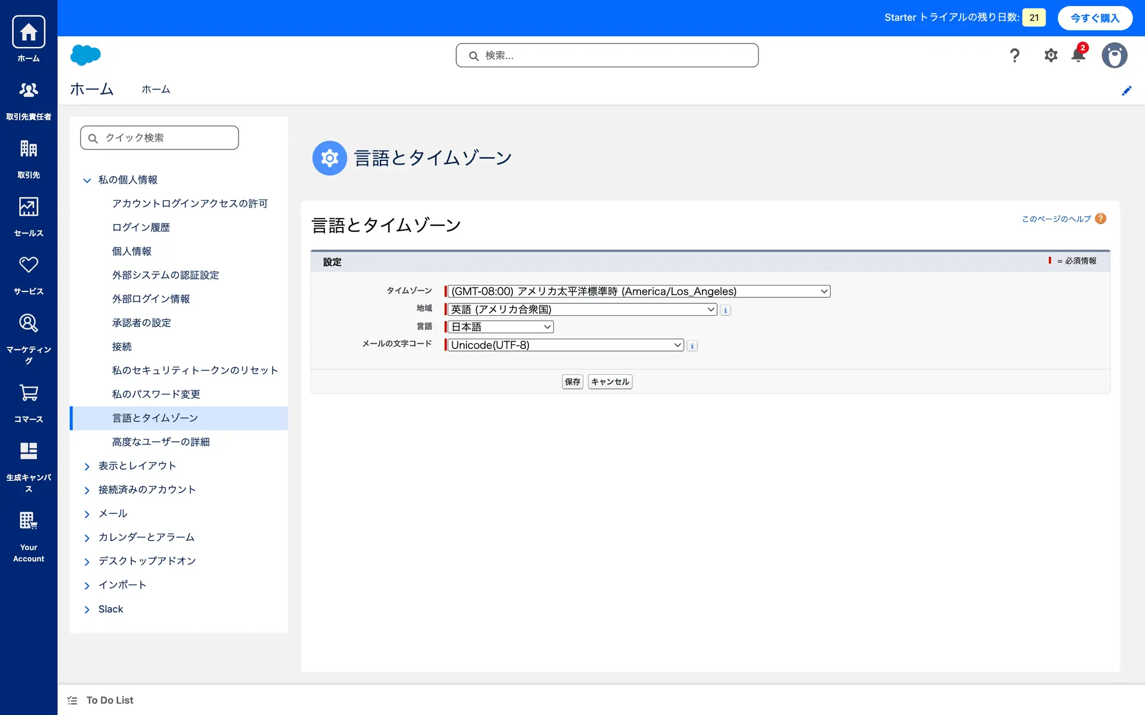Image resolution: width=1145 pixels, height=715 pixels.
Task: Click the user avatar profile icon
Action: tap(1114, 55)
